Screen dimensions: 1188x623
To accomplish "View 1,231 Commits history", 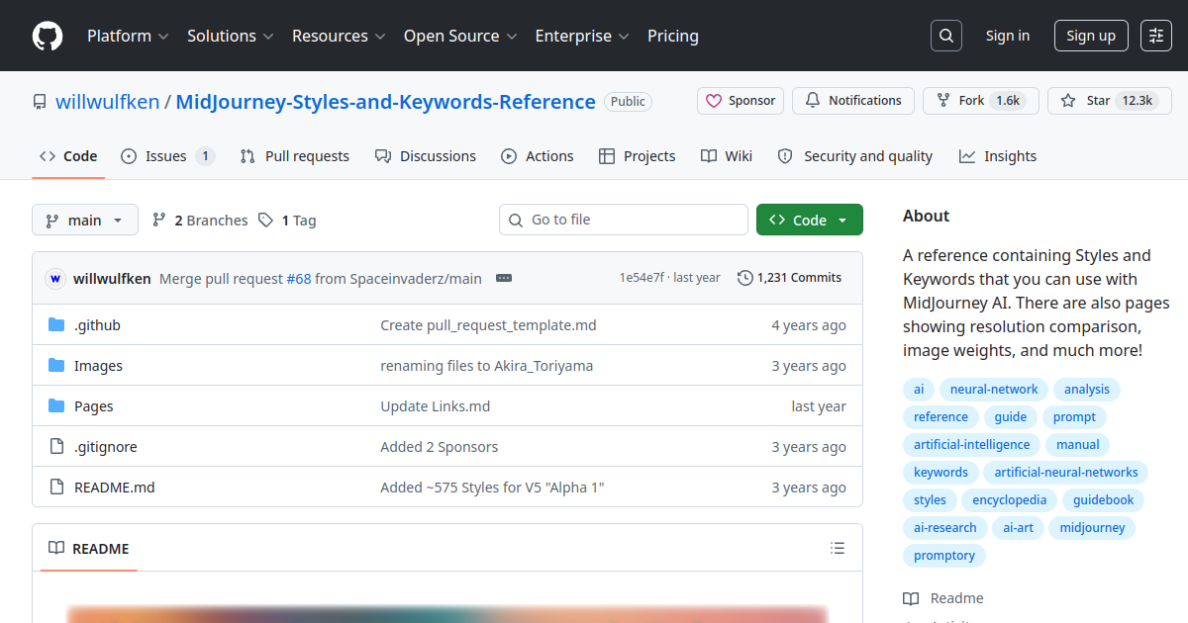I will click(x=789, y=278).
